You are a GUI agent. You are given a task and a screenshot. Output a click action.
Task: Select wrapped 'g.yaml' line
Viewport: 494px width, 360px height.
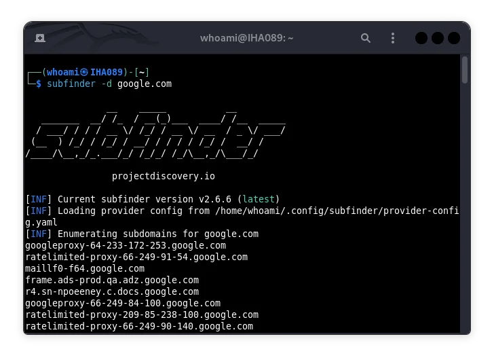(41, 223)
